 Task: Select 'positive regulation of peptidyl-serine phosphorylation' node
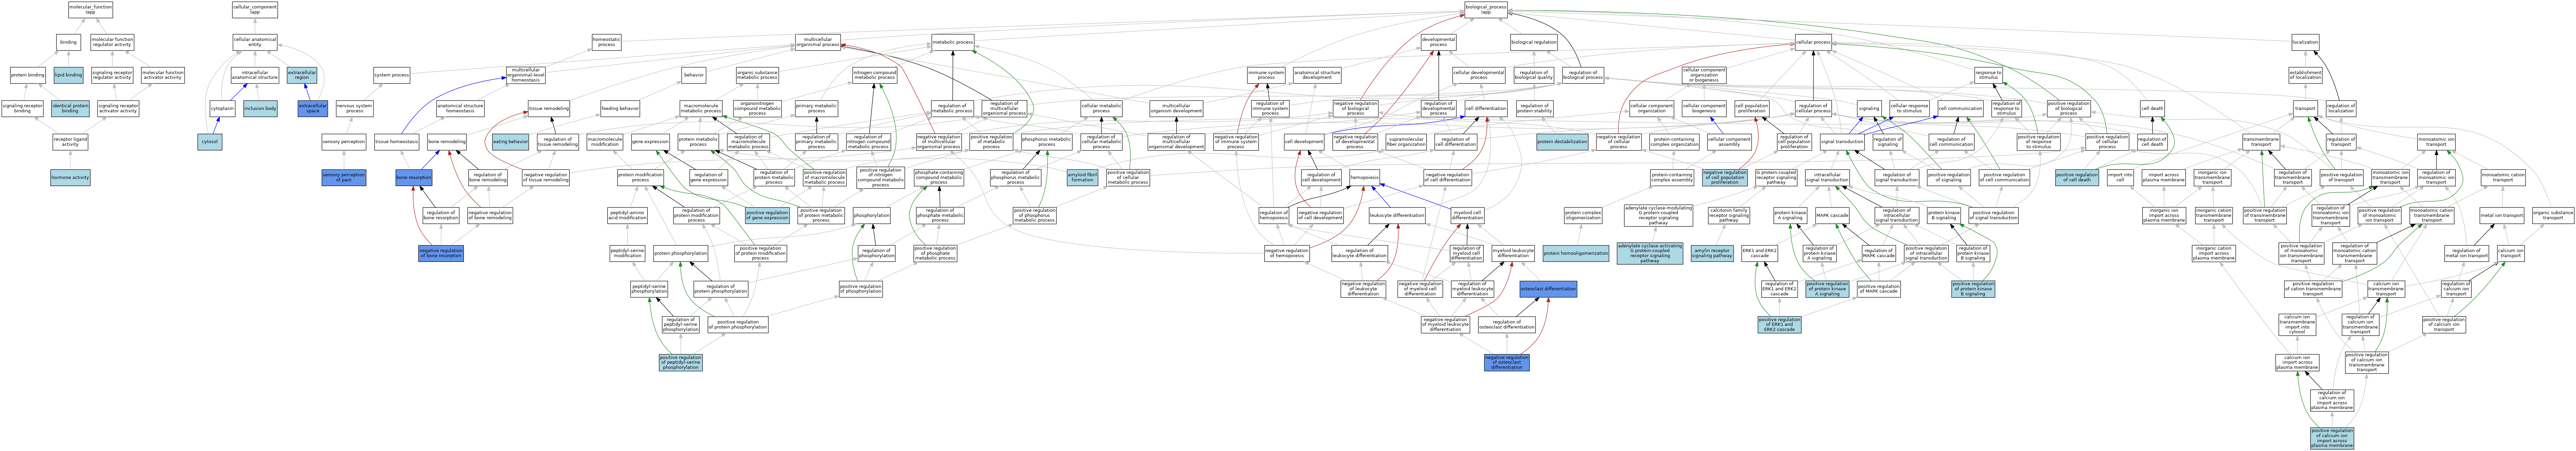(x=681, y=362)
